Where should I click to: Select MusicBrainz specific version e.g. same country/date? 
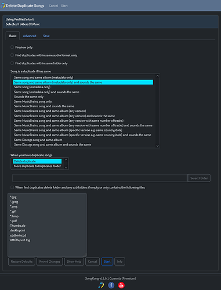point(83,130)
